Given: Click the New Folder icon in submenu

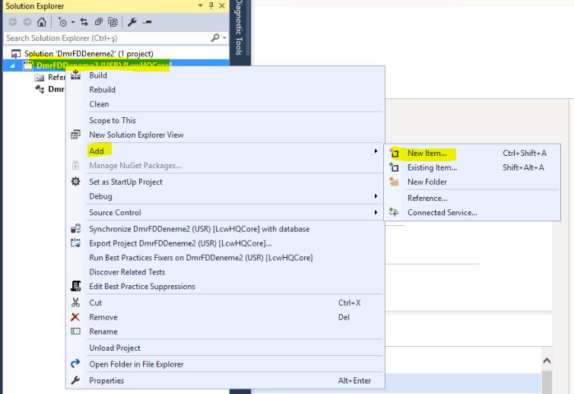Looking at the screenshot, I should tap(394, 182).
